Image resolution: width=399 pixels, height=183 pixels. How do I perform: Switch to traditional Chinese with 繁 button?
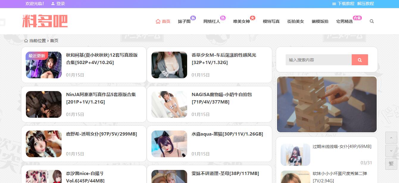(391, 164)
